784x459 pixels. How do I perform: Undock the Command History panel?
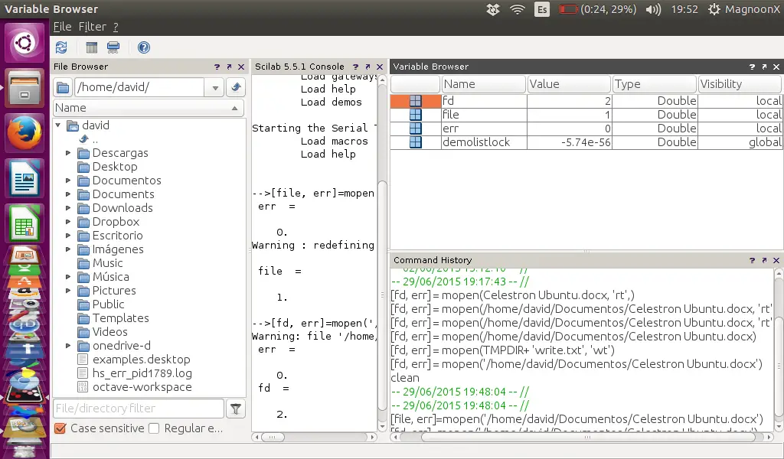[764, 260]
